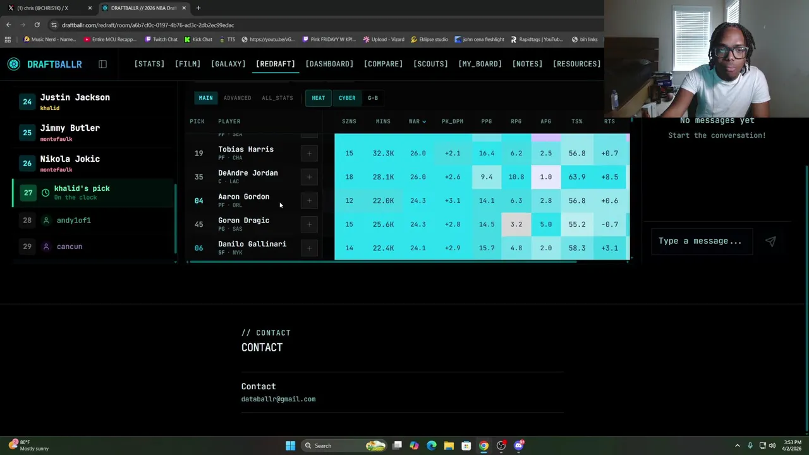Open site info icon in address bar

coord(54,25)
